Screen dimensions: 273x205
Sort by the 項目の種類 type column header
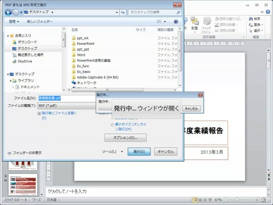166,30
